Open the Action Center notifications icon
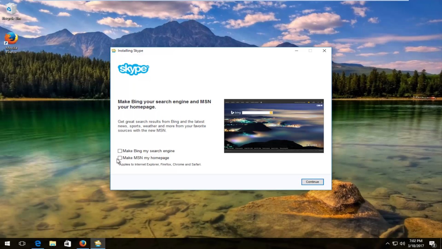This screenshot has width=442, height=249. click(432, 243)
